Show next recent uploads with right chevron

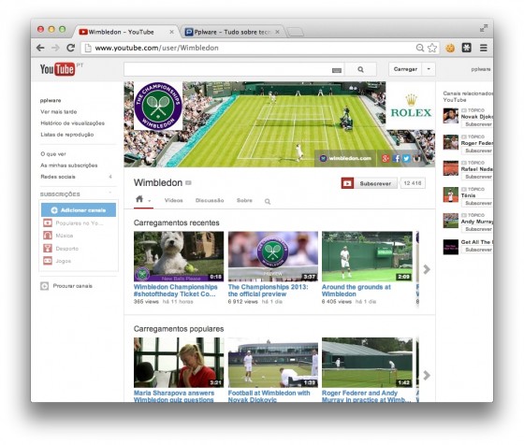(427, 269)
